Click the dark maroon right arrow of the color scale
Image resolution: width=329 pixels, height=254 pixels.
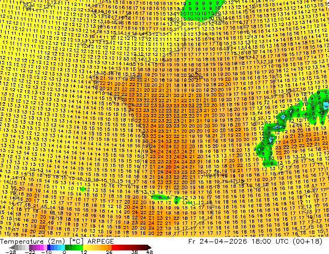point(149,247)
